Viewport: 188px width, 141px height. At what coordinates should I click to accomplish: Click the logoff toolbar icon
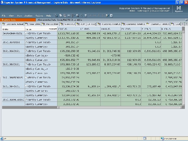[x=107, y=16]
